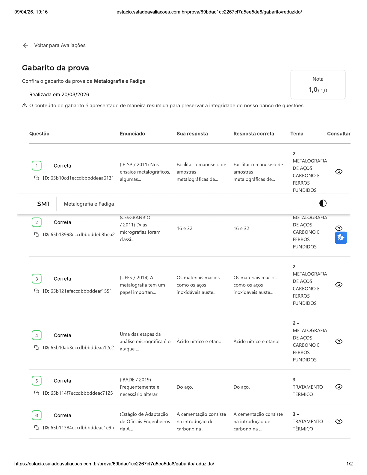The width and height of the screenshot is (367, 475).
Task: Copy the ID of question 6
Action: [x=37, y=427]
